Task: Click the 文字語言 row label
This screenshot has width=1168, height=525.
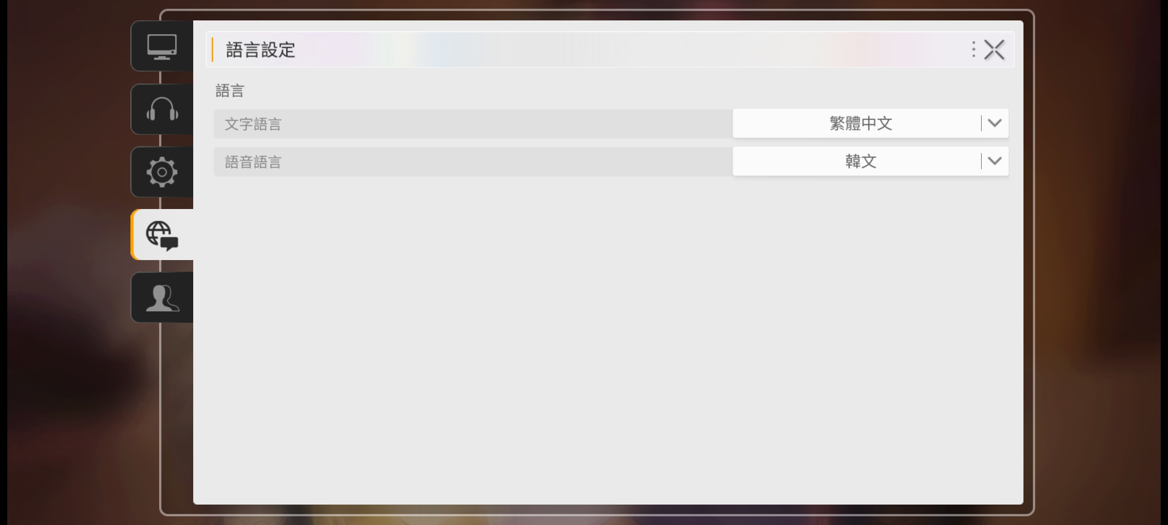Action: pyautogui.click(x=253, y=124)
